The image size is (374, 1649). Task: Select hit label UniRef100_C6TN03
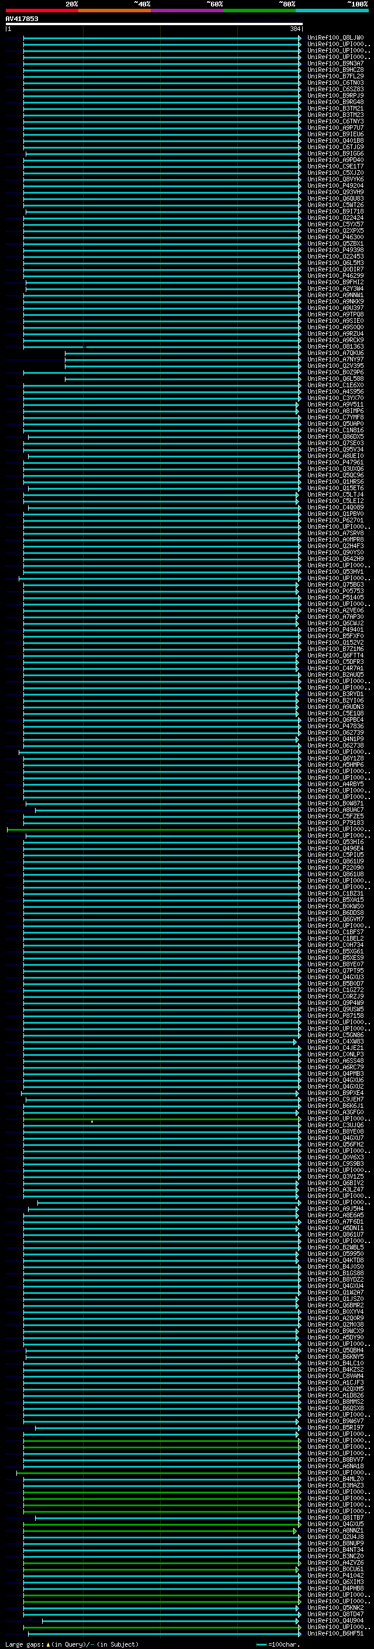335,82
